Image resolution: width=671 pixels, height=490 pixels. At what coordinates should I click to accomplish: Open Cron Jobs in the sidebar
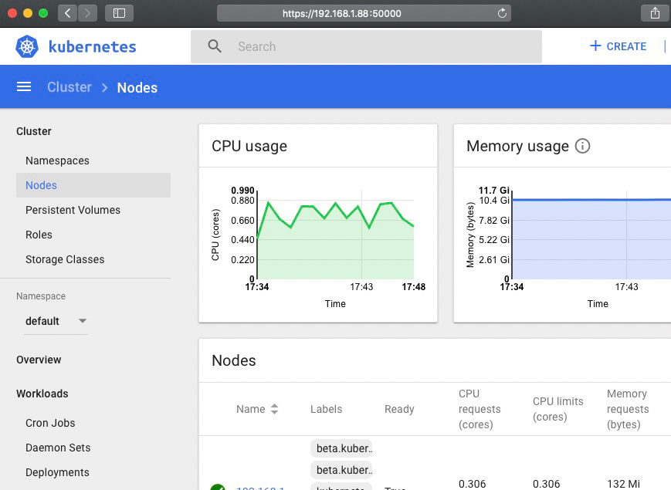[x=50, y=423]
